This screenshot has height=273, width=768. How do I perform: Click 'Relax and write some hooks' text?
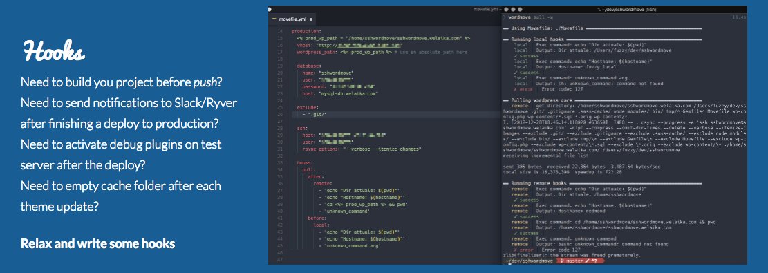click(x=97, y=243)
